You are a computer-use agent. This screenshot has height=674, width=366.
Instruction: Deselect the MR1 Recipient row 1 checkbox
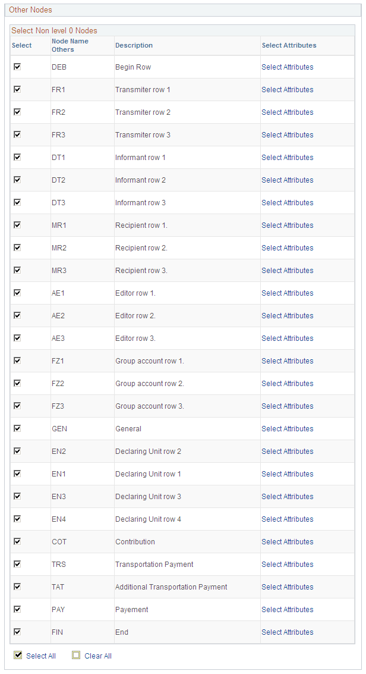[x=17, y=225]
